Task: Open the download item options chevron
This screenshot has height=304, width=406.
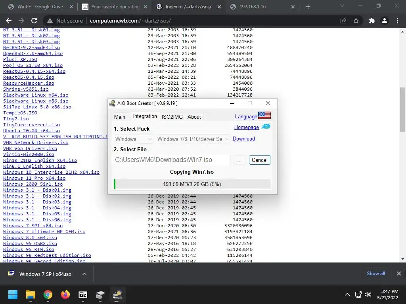Action: pos(84,274)
